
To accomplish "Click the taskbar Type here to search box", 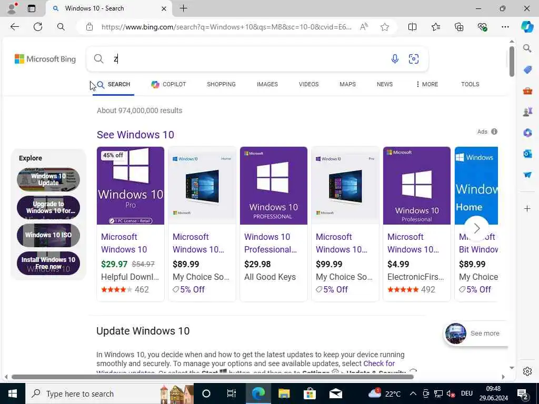I will pyautogui.click(x=109, y=393).
